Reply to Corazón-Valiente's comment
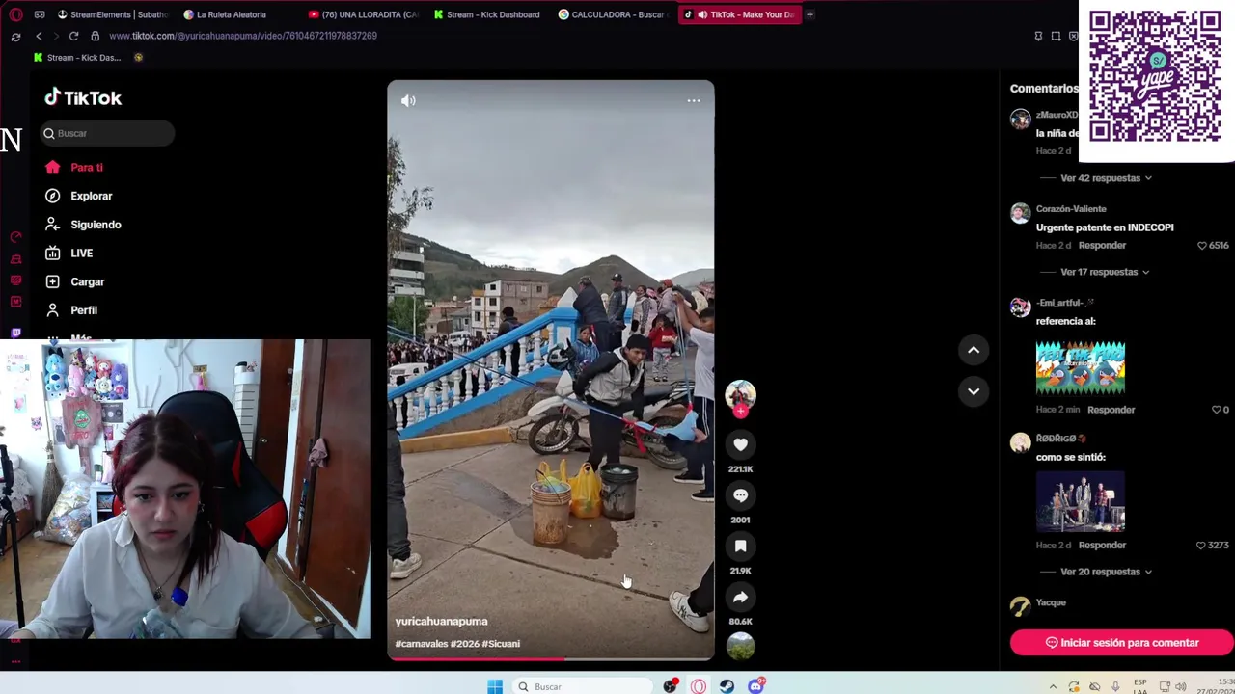This screenshot has width=1235, height=694. pos(1102,246)
